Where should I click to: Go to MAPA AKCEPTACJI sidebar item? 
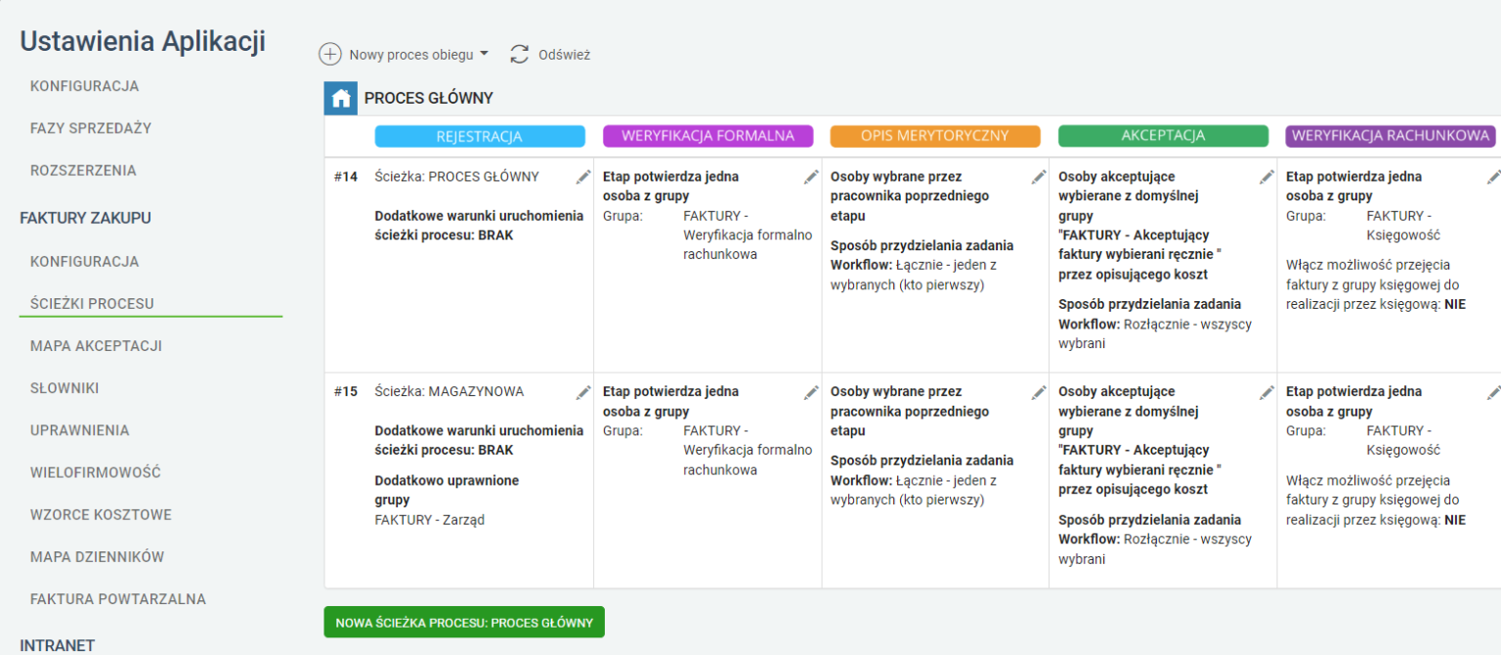click(96, 346)
